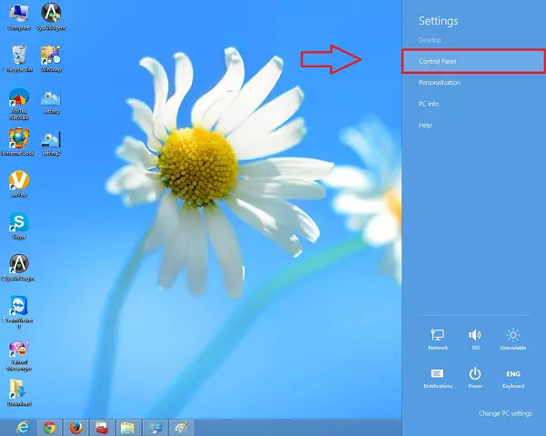Open the red toolbox app on taskbar
Image resolution: width=546 pixels, height=436 pixels.
pyautogui.click(x=102, y=427)
